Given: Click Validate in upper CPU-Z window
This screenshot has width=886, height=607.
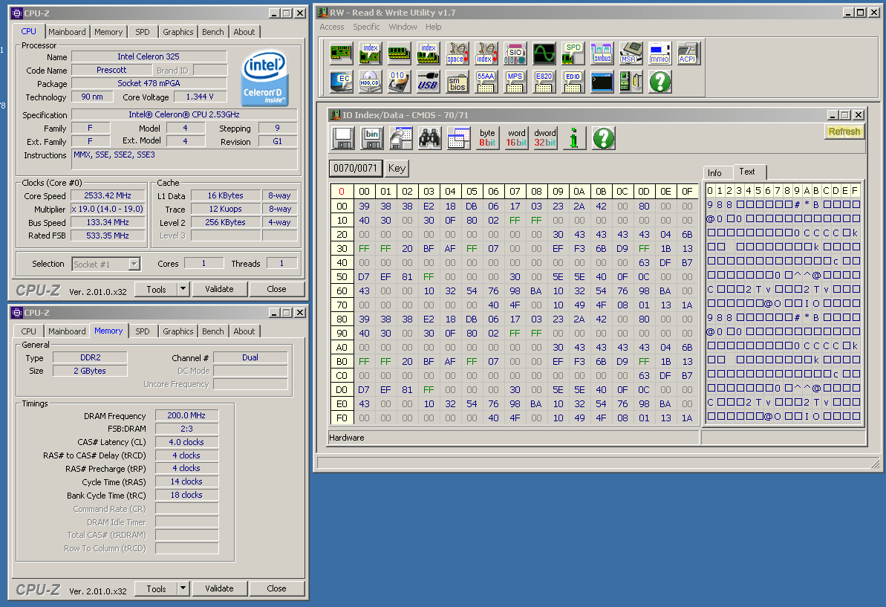Looking at the screenshot, I should pyautogui.click(x=219, y=289).
